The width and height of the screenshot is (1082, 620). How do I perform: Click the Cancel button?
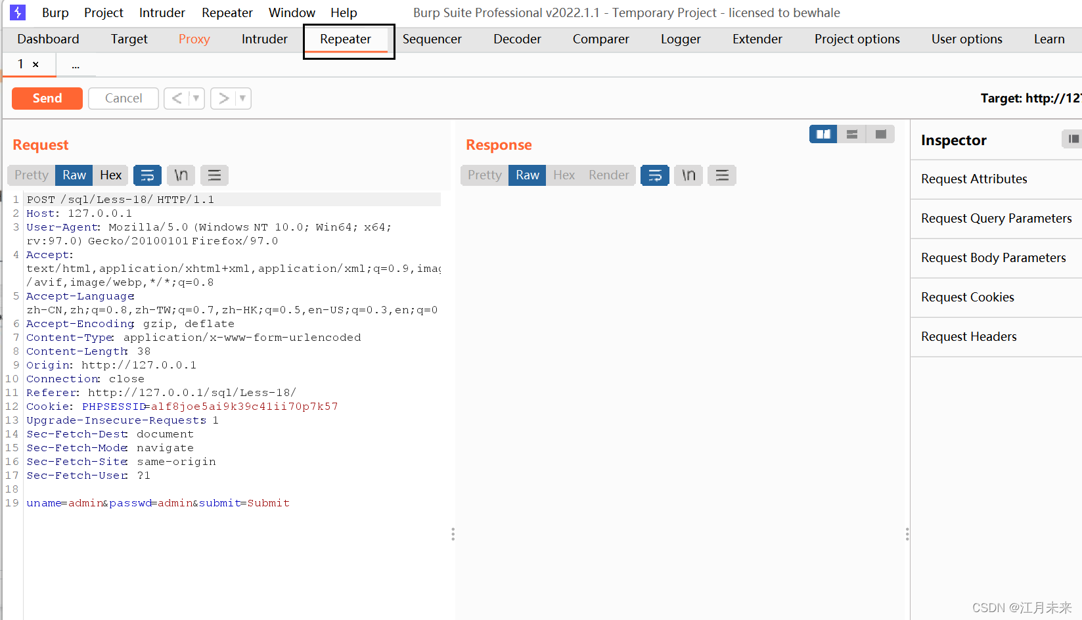124,99
